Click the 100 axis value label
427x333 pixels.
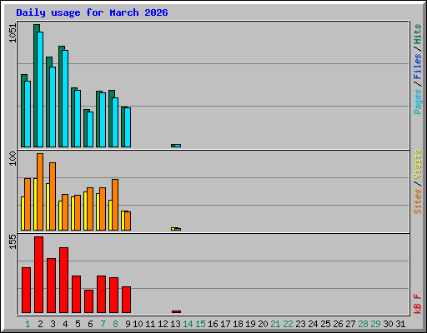[x=13, y=158]
